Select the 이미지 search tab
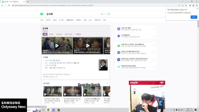199x112 pixels. (48, 20)
